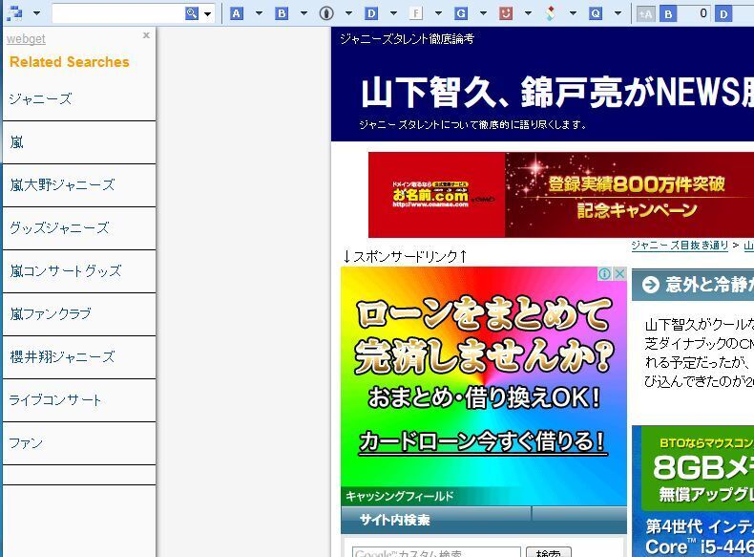Open dropdown arrow beside the colorful diamond icon

pyautogui.click(x=573, y=13)
